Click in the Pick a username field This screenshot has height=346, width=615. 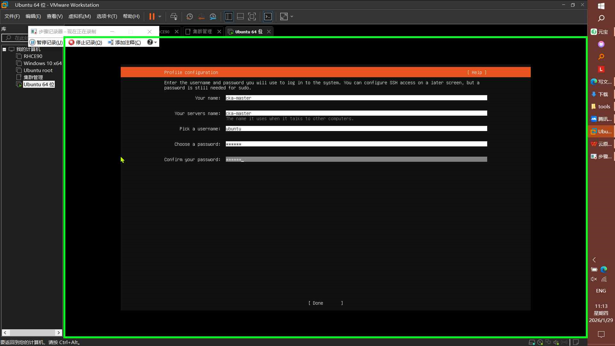(356, 129)
